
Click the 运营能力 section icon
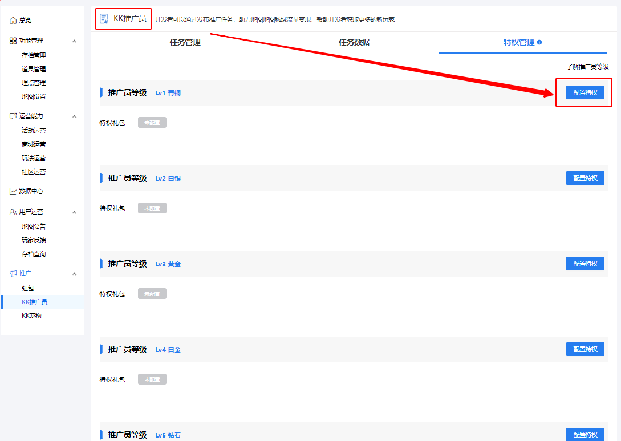(x=13, y=116)
